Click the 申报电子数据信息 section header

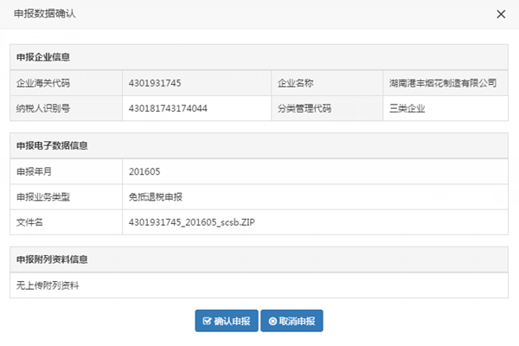[52, 145]
